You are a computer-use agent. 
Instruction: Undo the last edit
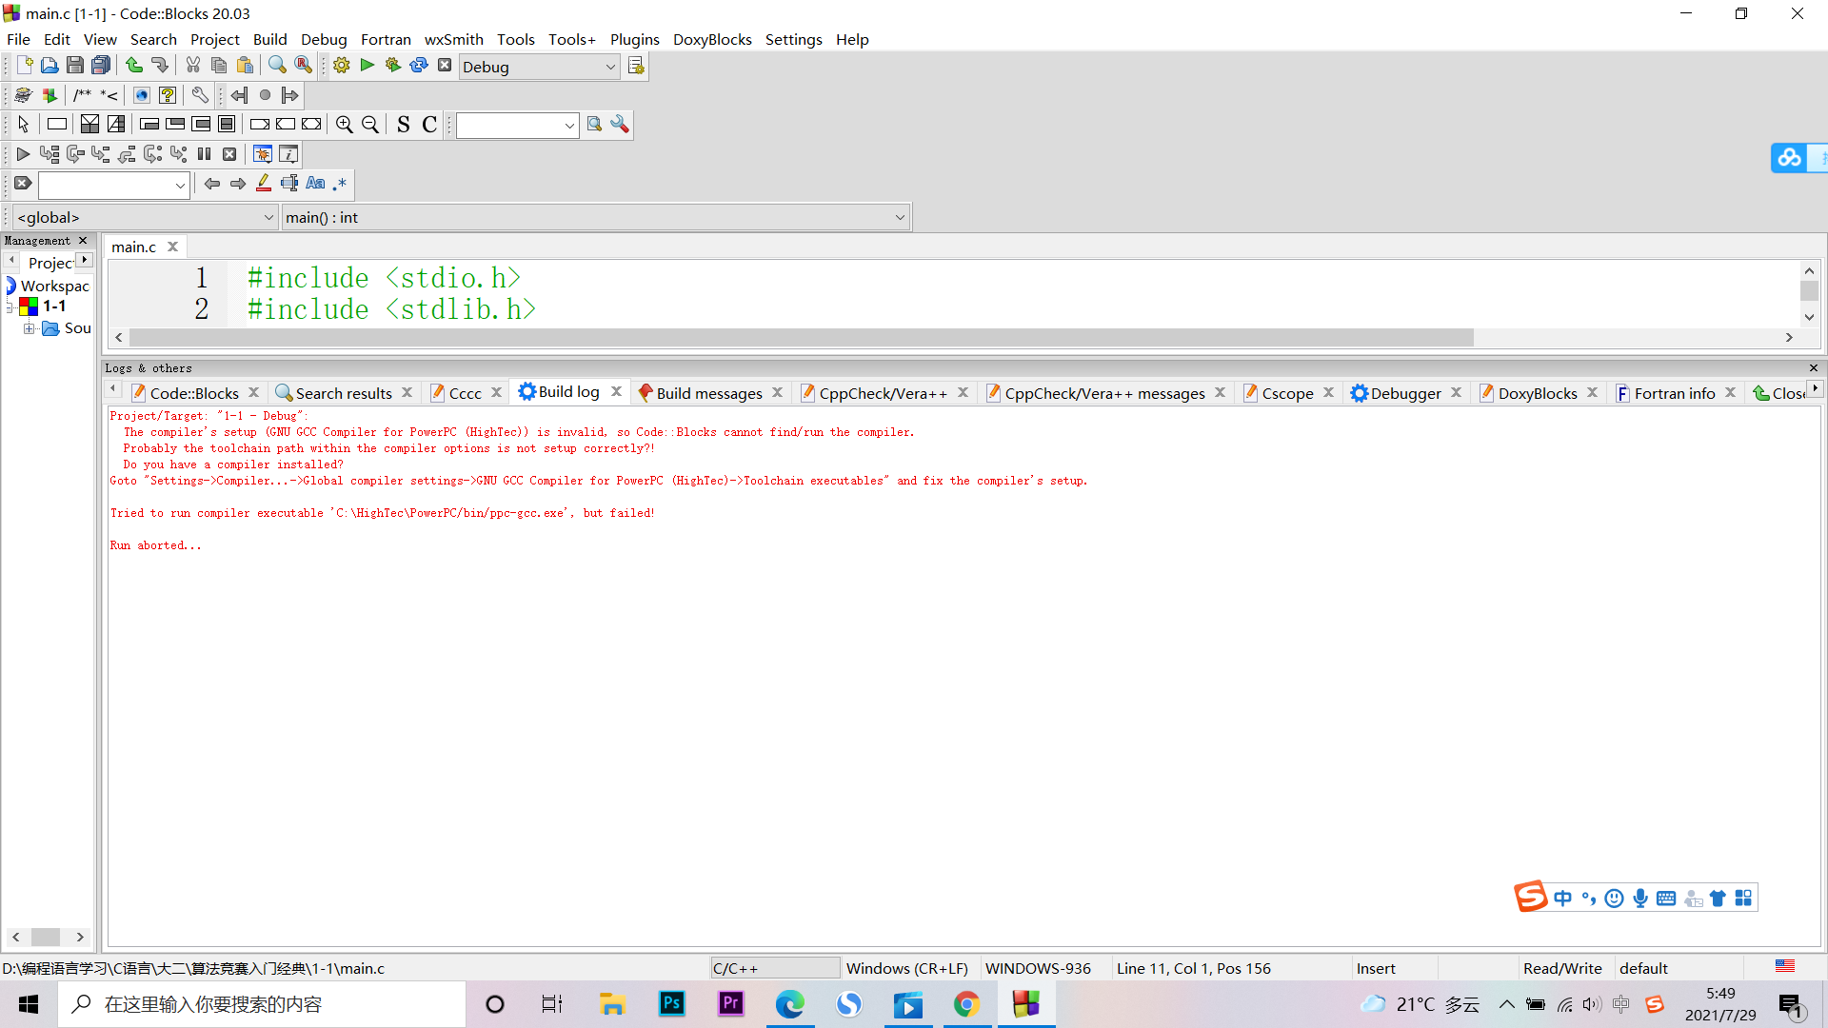(134, 66)
